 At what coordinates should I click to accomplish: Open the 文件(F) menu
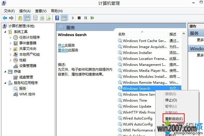9,11
